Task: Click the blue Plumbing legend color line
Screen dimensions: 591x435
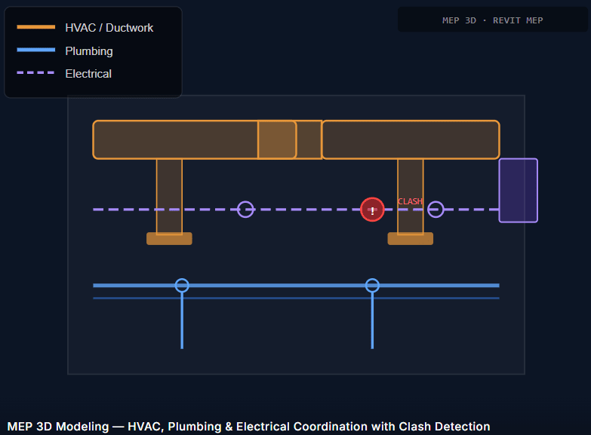Action: click(35, 50)
